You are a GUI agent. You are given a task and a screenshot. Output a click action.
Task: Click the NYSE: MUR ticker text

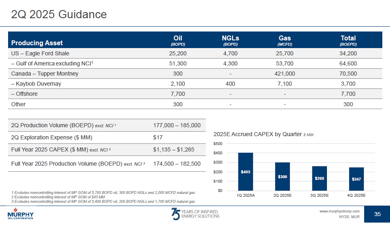coord(349,217)
